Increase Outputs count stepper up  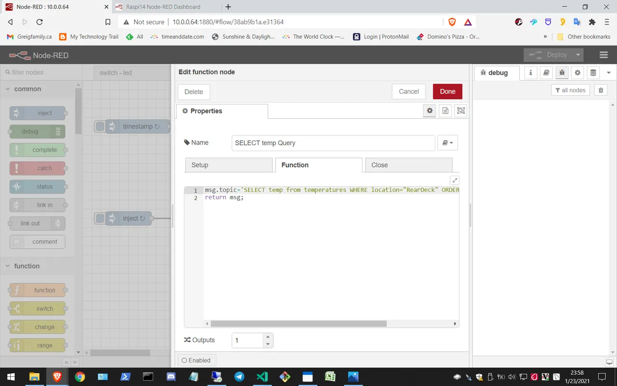pos(268,336)
